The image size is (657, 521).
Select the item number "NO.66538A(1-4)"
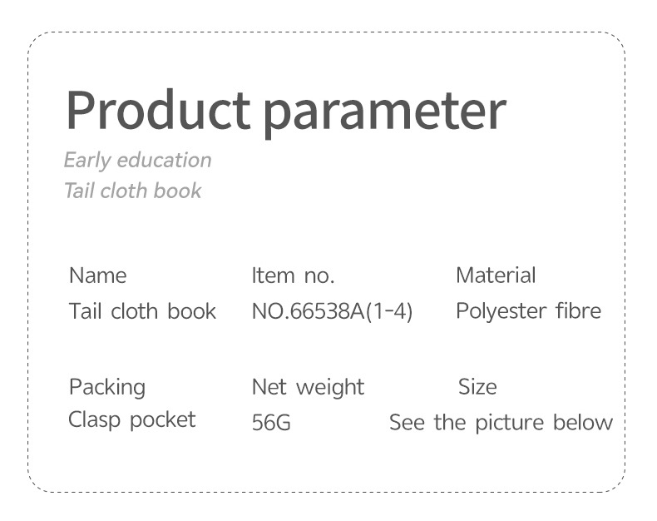click(332, 312)
